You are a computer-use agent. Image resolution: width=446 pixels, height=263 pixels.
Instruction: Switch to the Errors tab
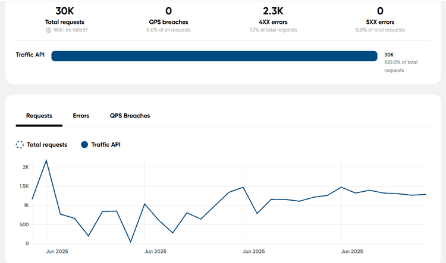click(81, 116)
